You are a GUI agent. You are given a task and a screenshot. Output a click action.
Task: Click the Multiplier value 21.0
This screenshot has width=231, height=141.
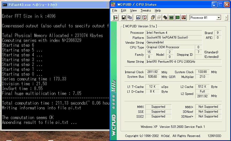(x=202, y=77)
